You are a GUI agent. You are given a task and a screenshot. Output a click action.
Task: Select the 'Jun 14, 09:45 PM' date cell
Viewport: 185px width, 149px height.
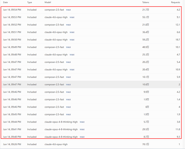(x=12, y=114)
